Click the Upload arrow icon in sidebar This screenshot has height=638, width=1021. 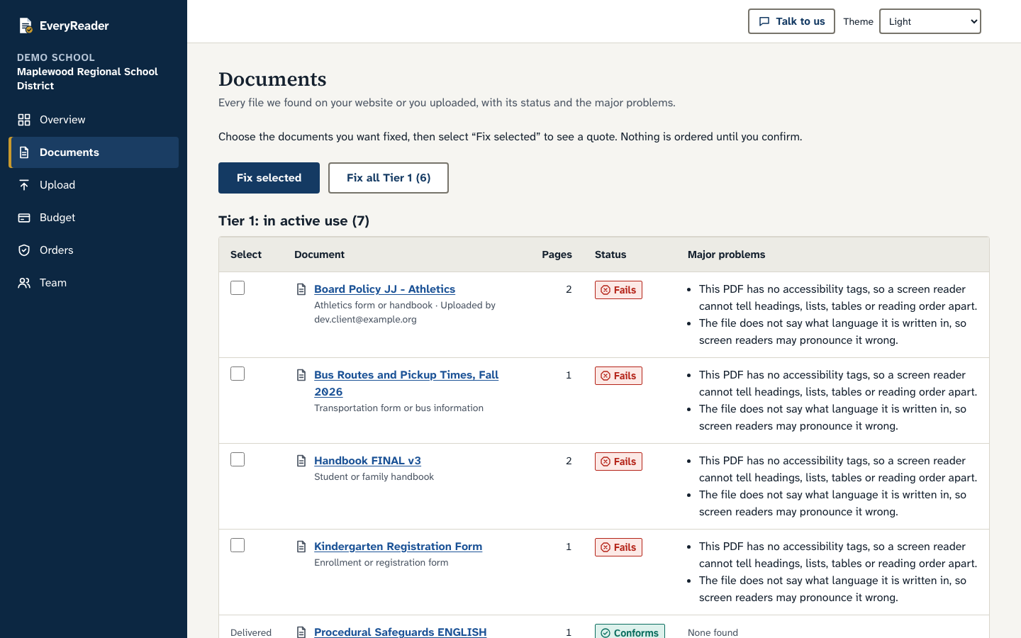coord(24,185)
